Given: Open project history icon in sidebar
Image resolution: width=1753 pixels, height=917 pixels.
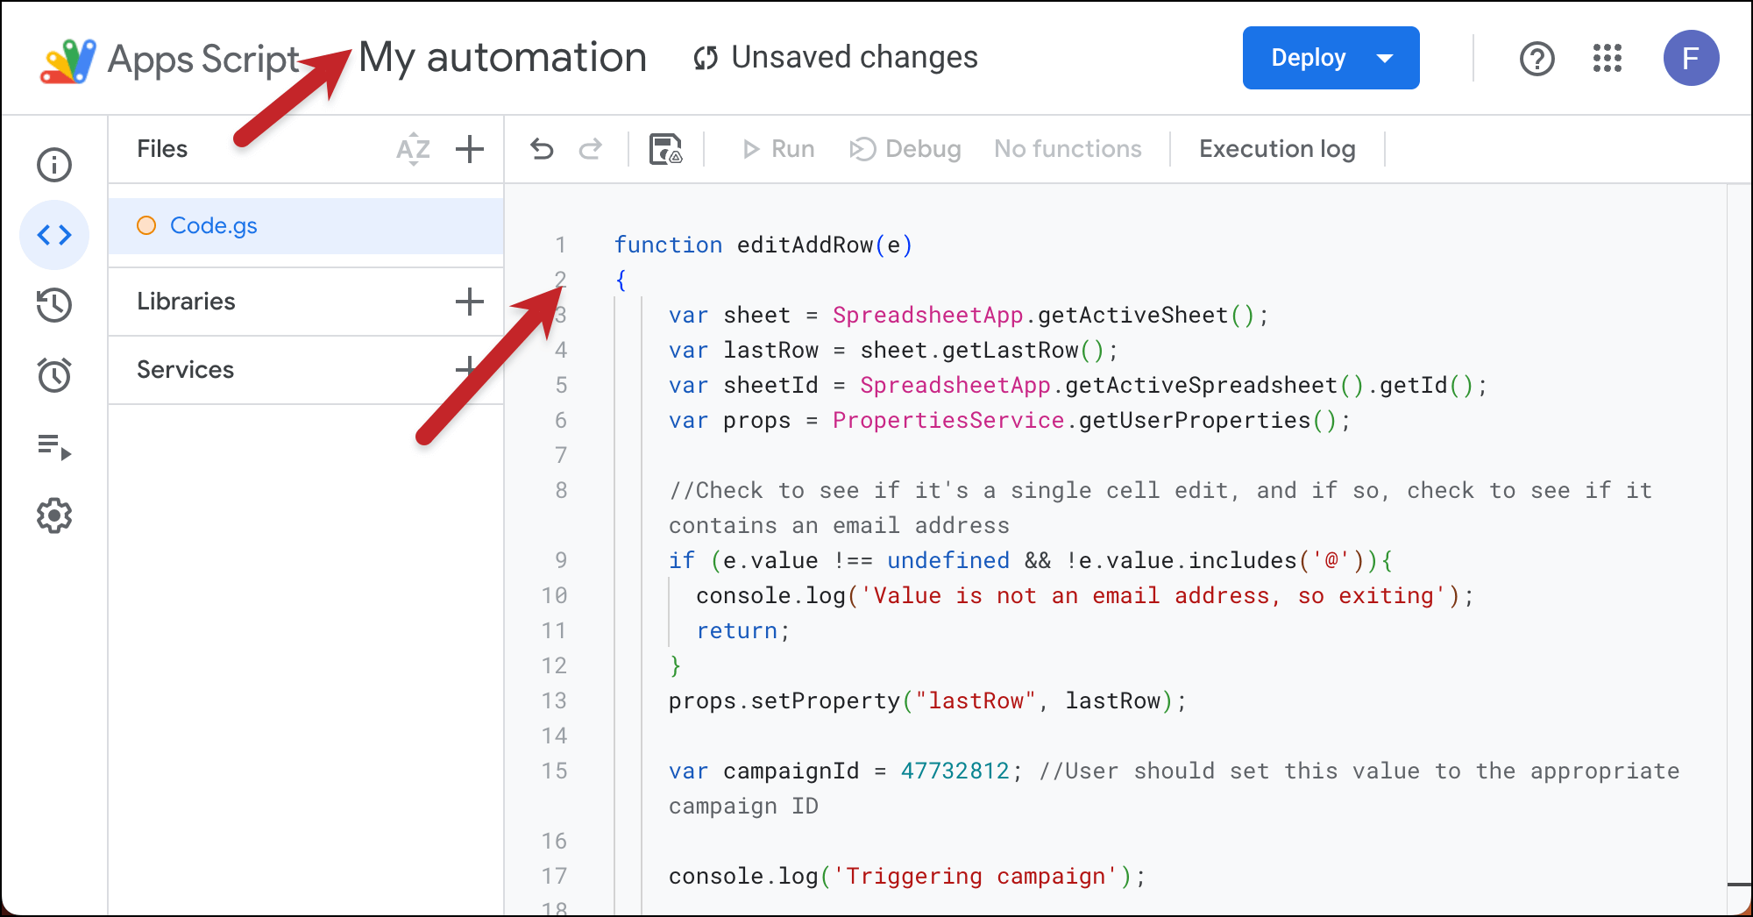Looking at the screenshot, I should 54,305.
